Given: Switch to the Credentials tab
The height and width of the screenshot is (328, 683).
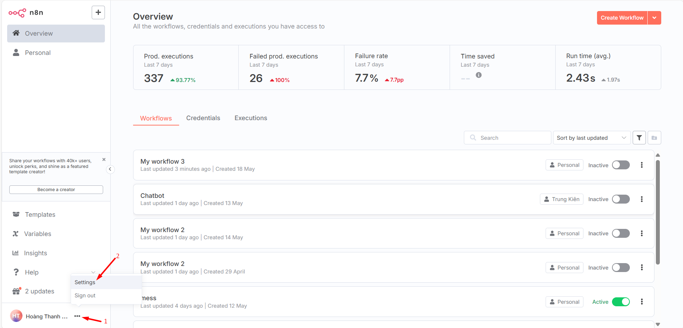Looking at the screenshot, I should (x=203, y=118).
